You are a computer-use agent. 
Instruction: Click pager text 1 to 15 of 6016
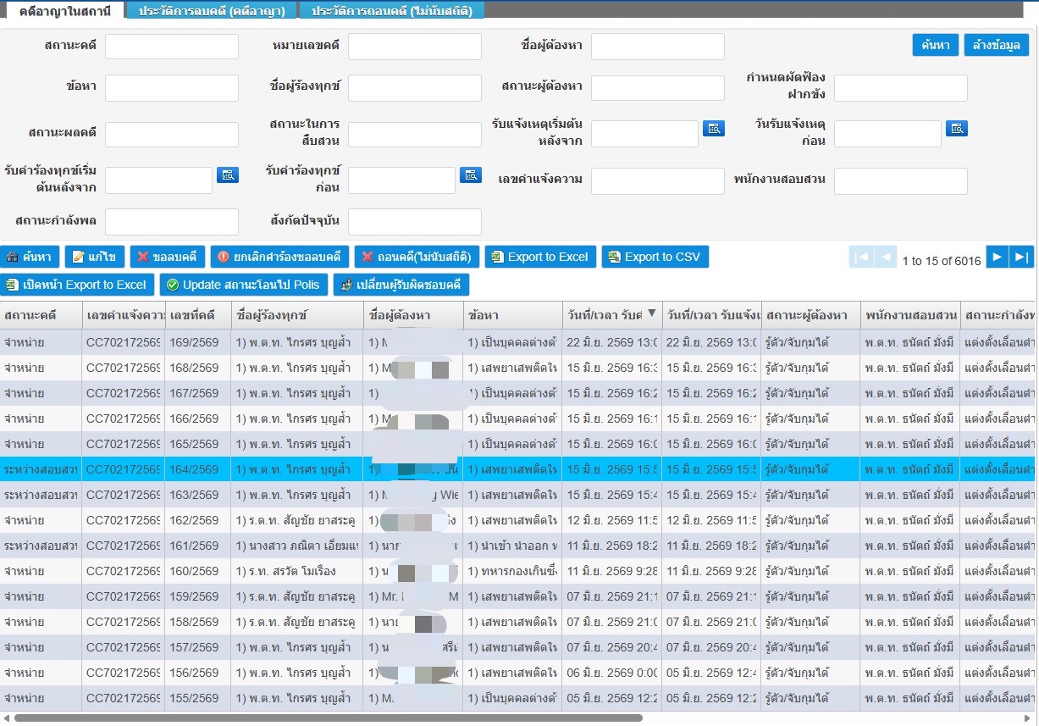coord(942,261)
